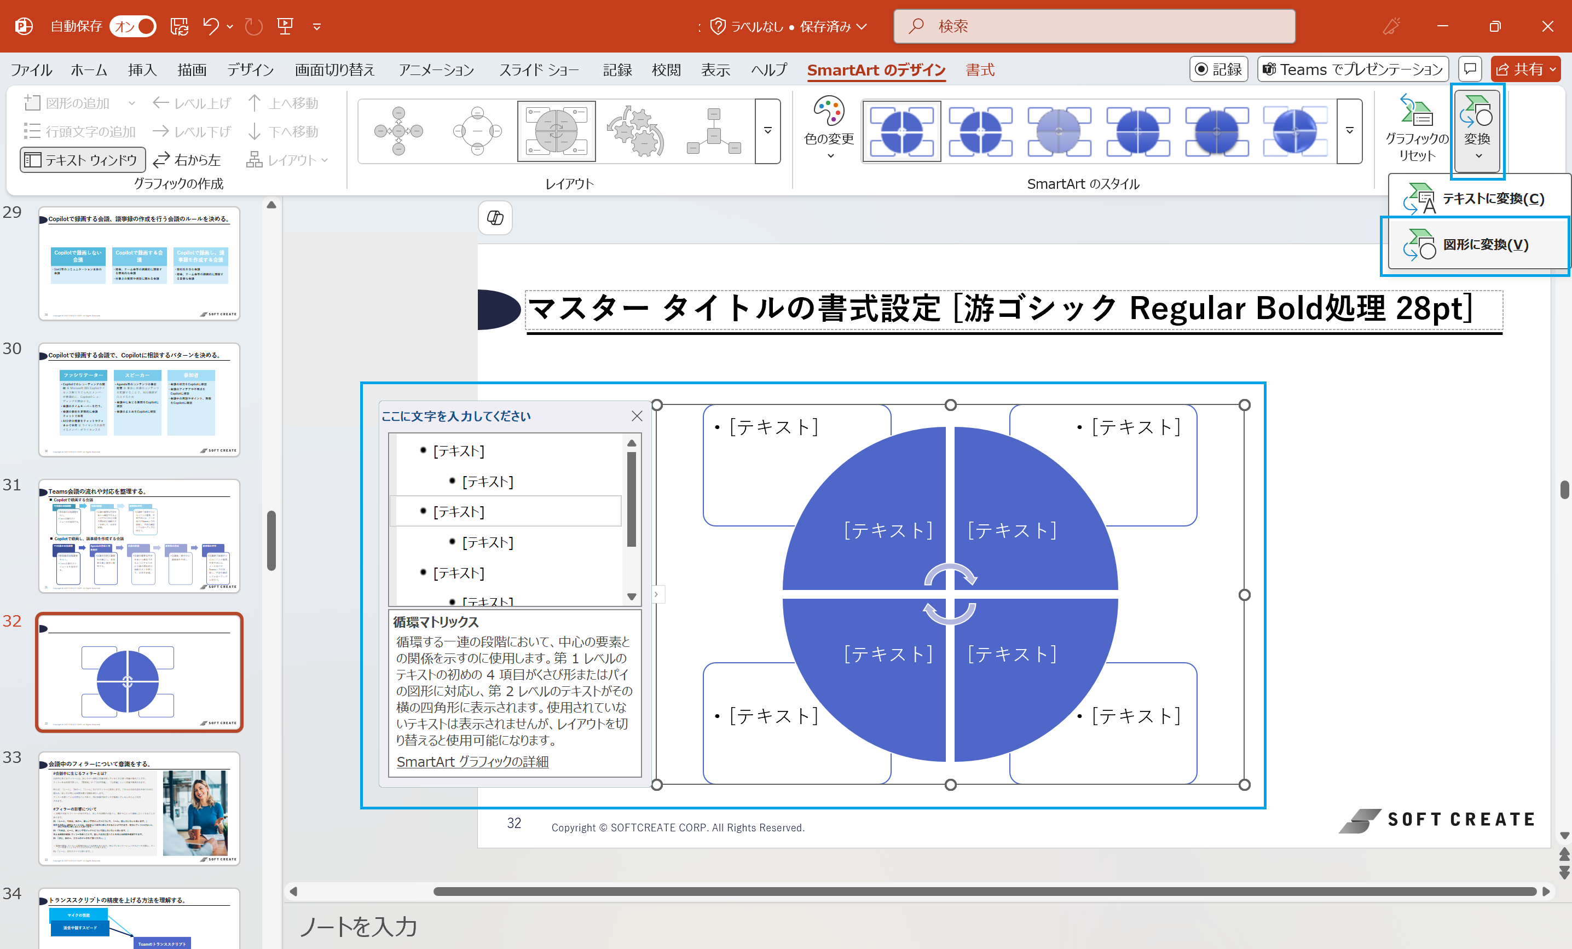Image resolution: width=1572 pixels, height=949 pixels.
Task: Click the notes area ノートを入力
Action: 359,926
